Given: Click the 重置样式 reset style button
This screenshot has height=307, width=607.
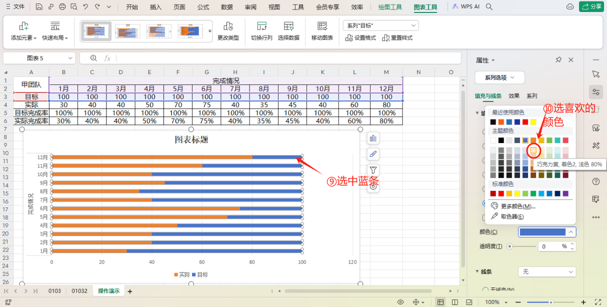Looking at the screenshot, I should pyautogui.click(x=397, y=38).
